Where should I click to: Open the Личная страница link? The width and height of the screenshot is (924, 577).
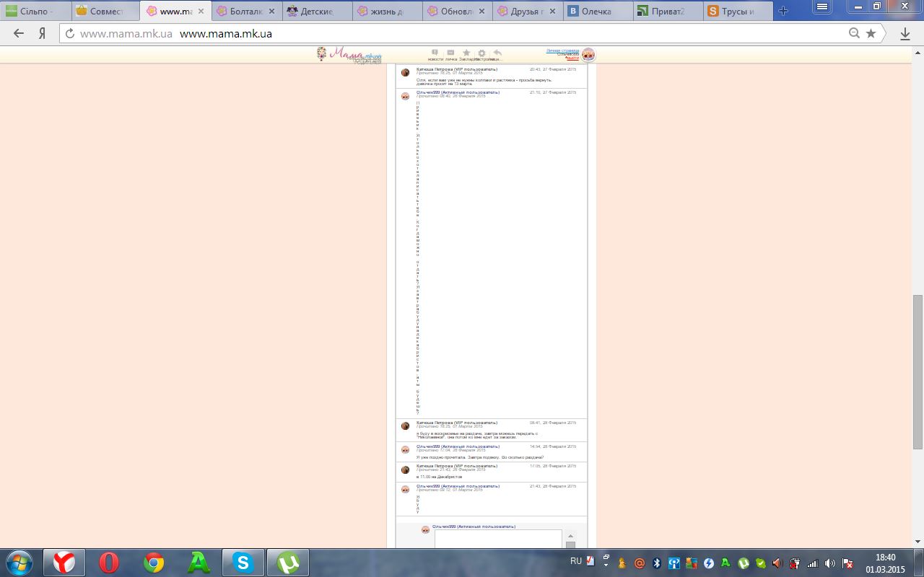point(562,50)
